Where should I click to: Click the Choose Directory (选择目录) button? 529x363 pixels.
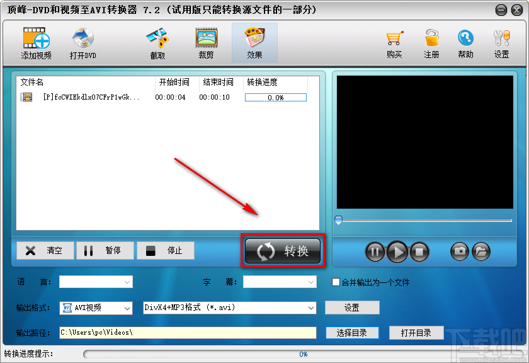352,333
